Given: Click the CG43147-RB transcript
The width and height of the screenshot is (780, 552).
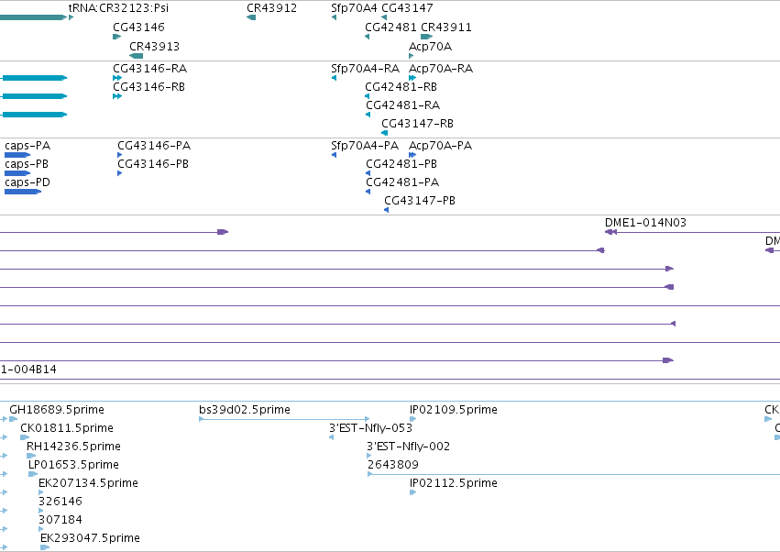Looking at the screenshot, I should 417,124.
